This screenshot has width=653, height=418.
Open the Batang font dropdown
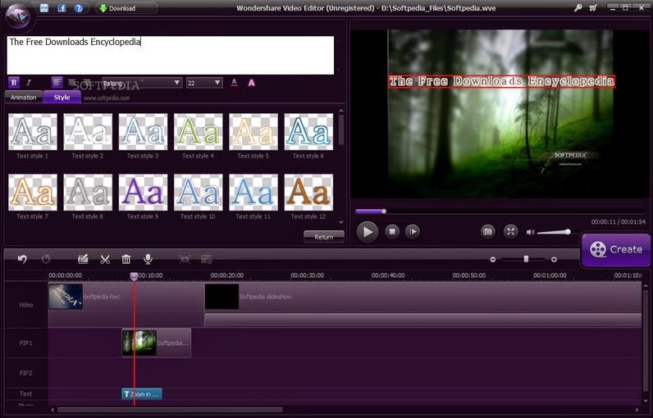(x=142, y=83)
